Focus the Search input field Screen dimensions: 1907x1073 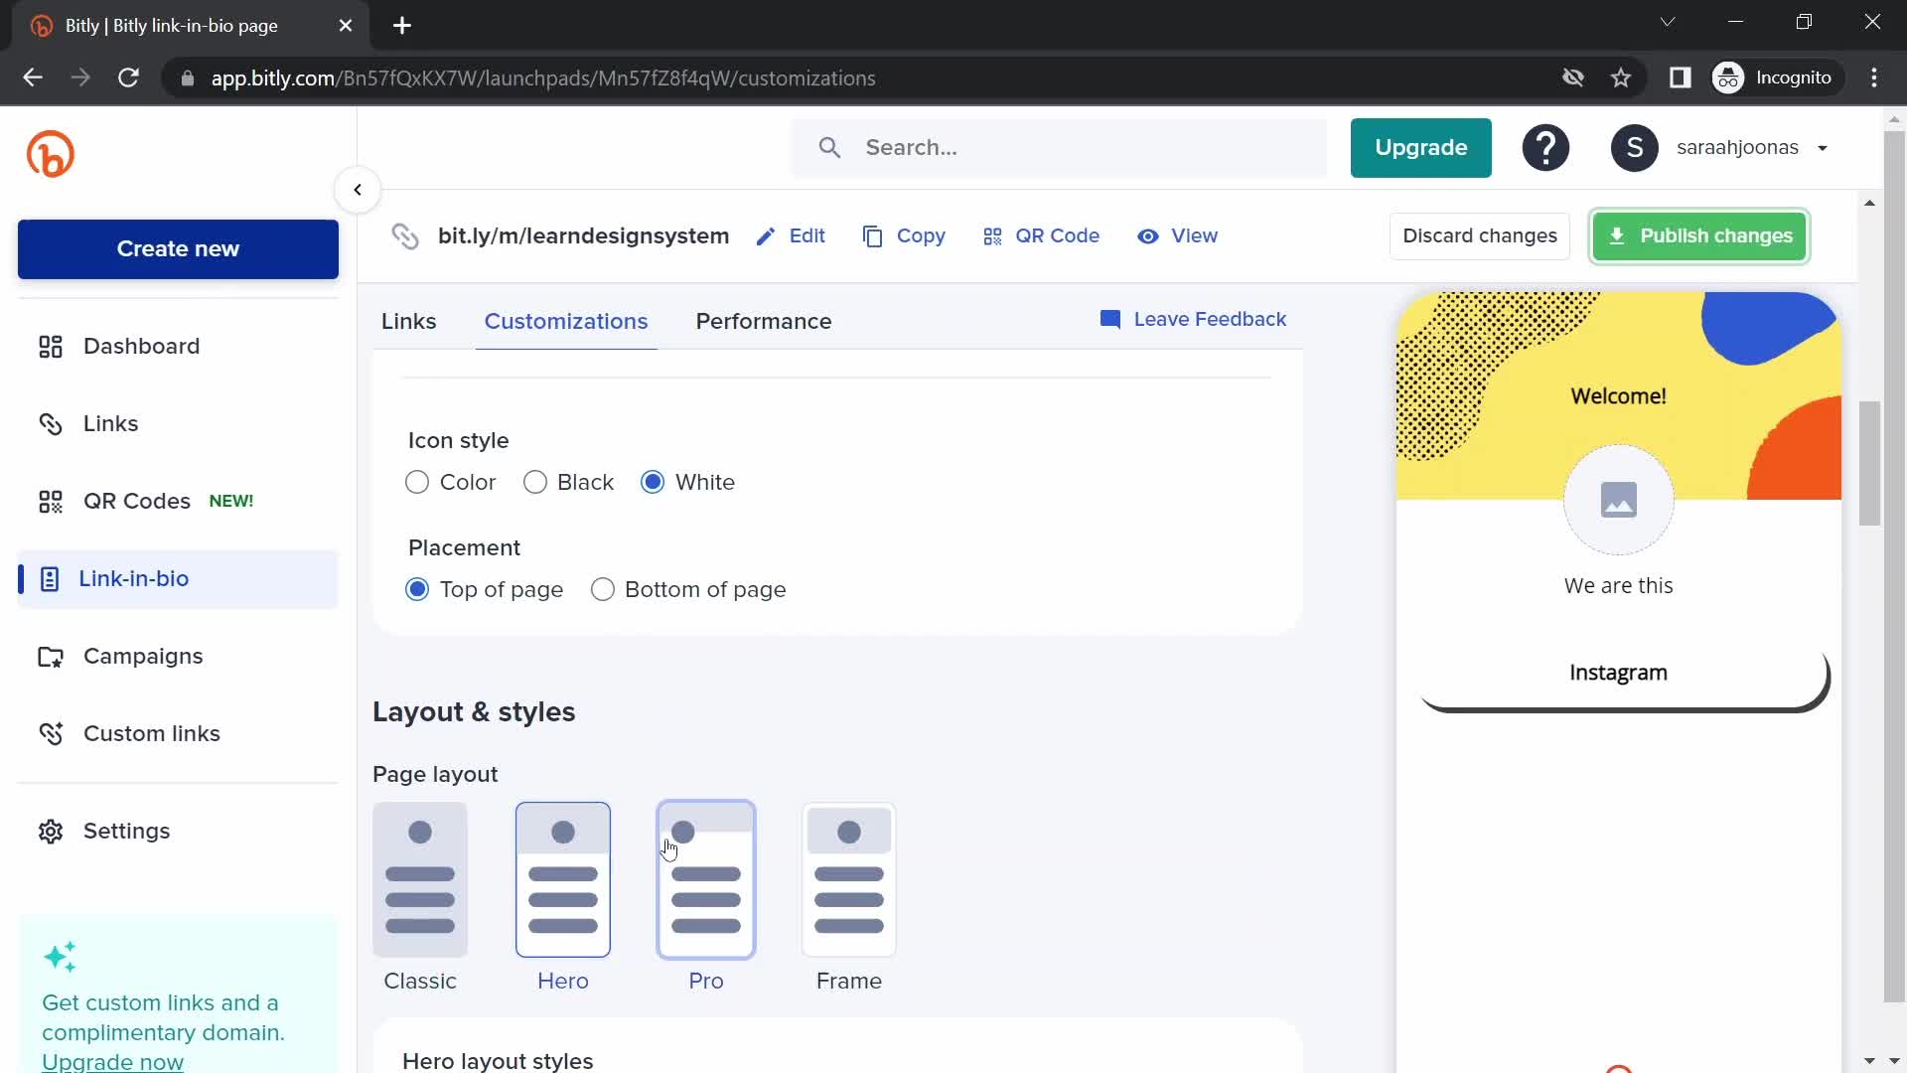1059,148
